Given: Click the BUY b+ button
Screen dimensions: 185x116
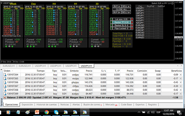Looking at the screenshot, I should pos(117,12).
